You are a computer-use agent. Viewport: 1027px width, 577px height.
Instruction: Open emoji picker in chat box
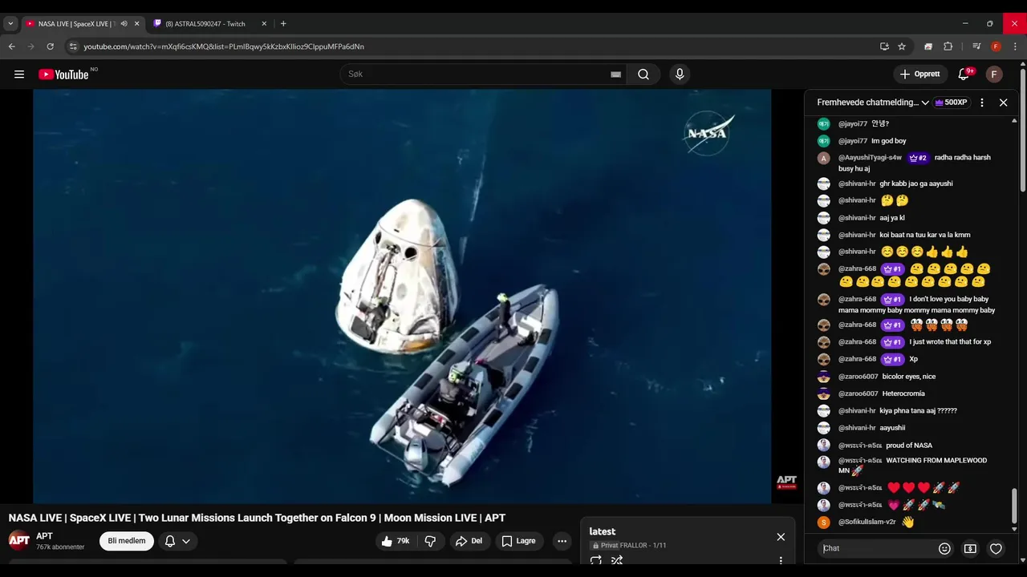944,549
